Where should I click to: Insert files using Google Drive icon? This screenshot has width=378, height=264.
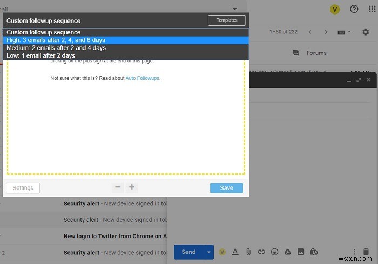tap(287, 252)
